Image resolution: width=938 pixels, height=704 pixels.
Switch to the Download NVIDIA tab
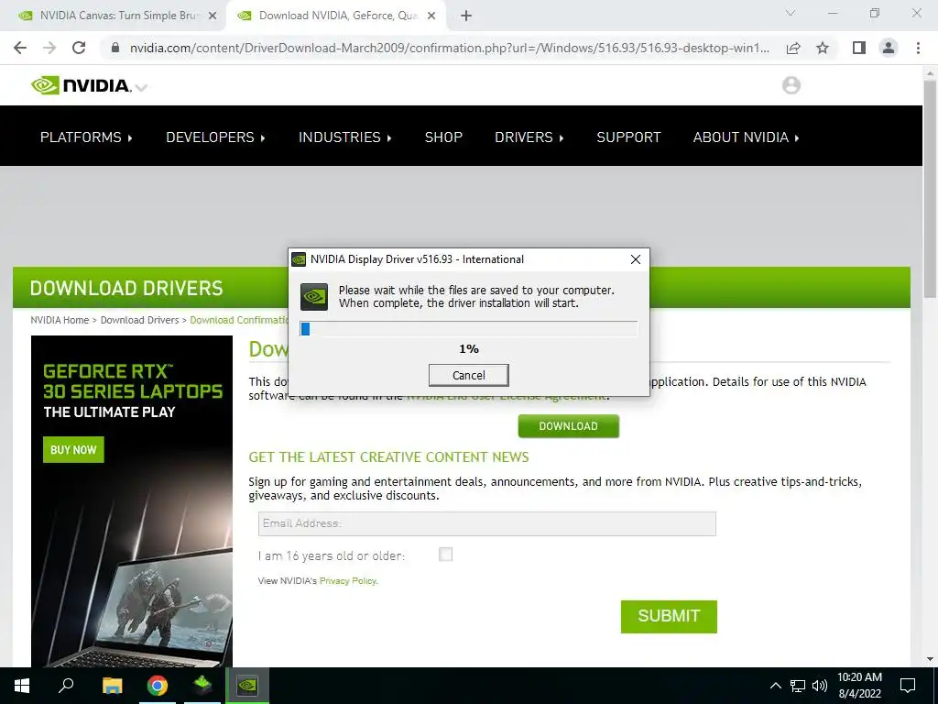335,16
